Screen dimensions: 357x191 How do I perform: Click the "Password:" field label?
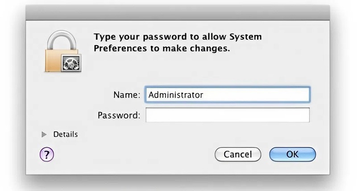tap(119, 115)
